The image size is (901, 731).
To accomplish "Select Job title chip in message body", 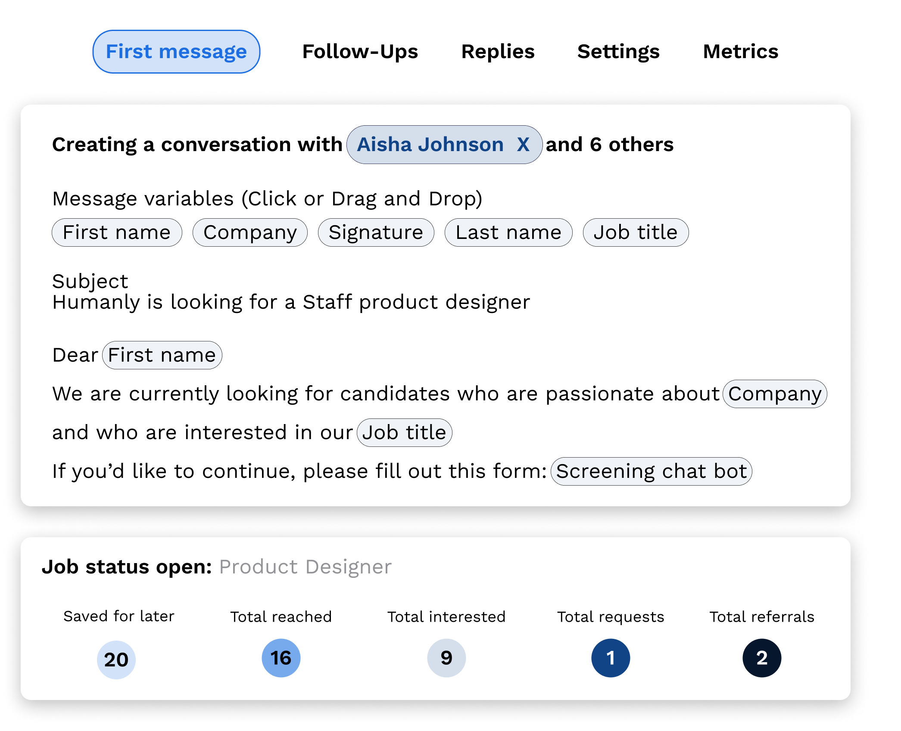I will [x=404, y=433].
